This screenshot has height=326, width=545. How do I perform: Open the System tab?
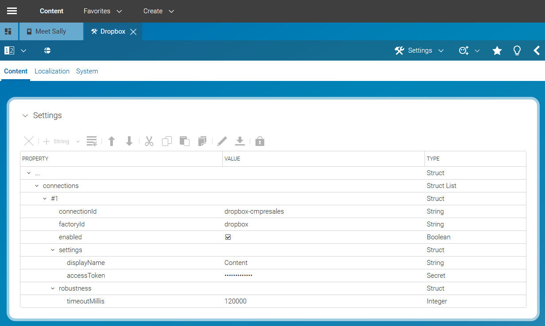[87, 71]
